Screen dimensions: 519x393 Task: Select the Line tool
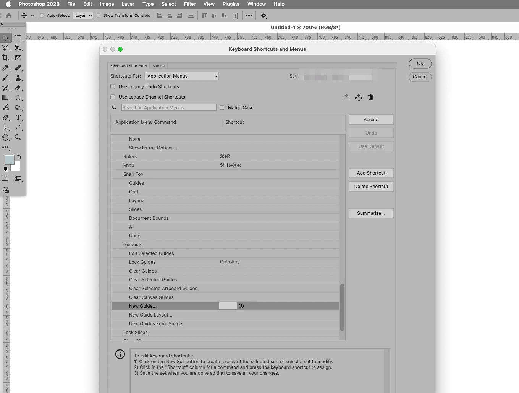tap(18, 128)
